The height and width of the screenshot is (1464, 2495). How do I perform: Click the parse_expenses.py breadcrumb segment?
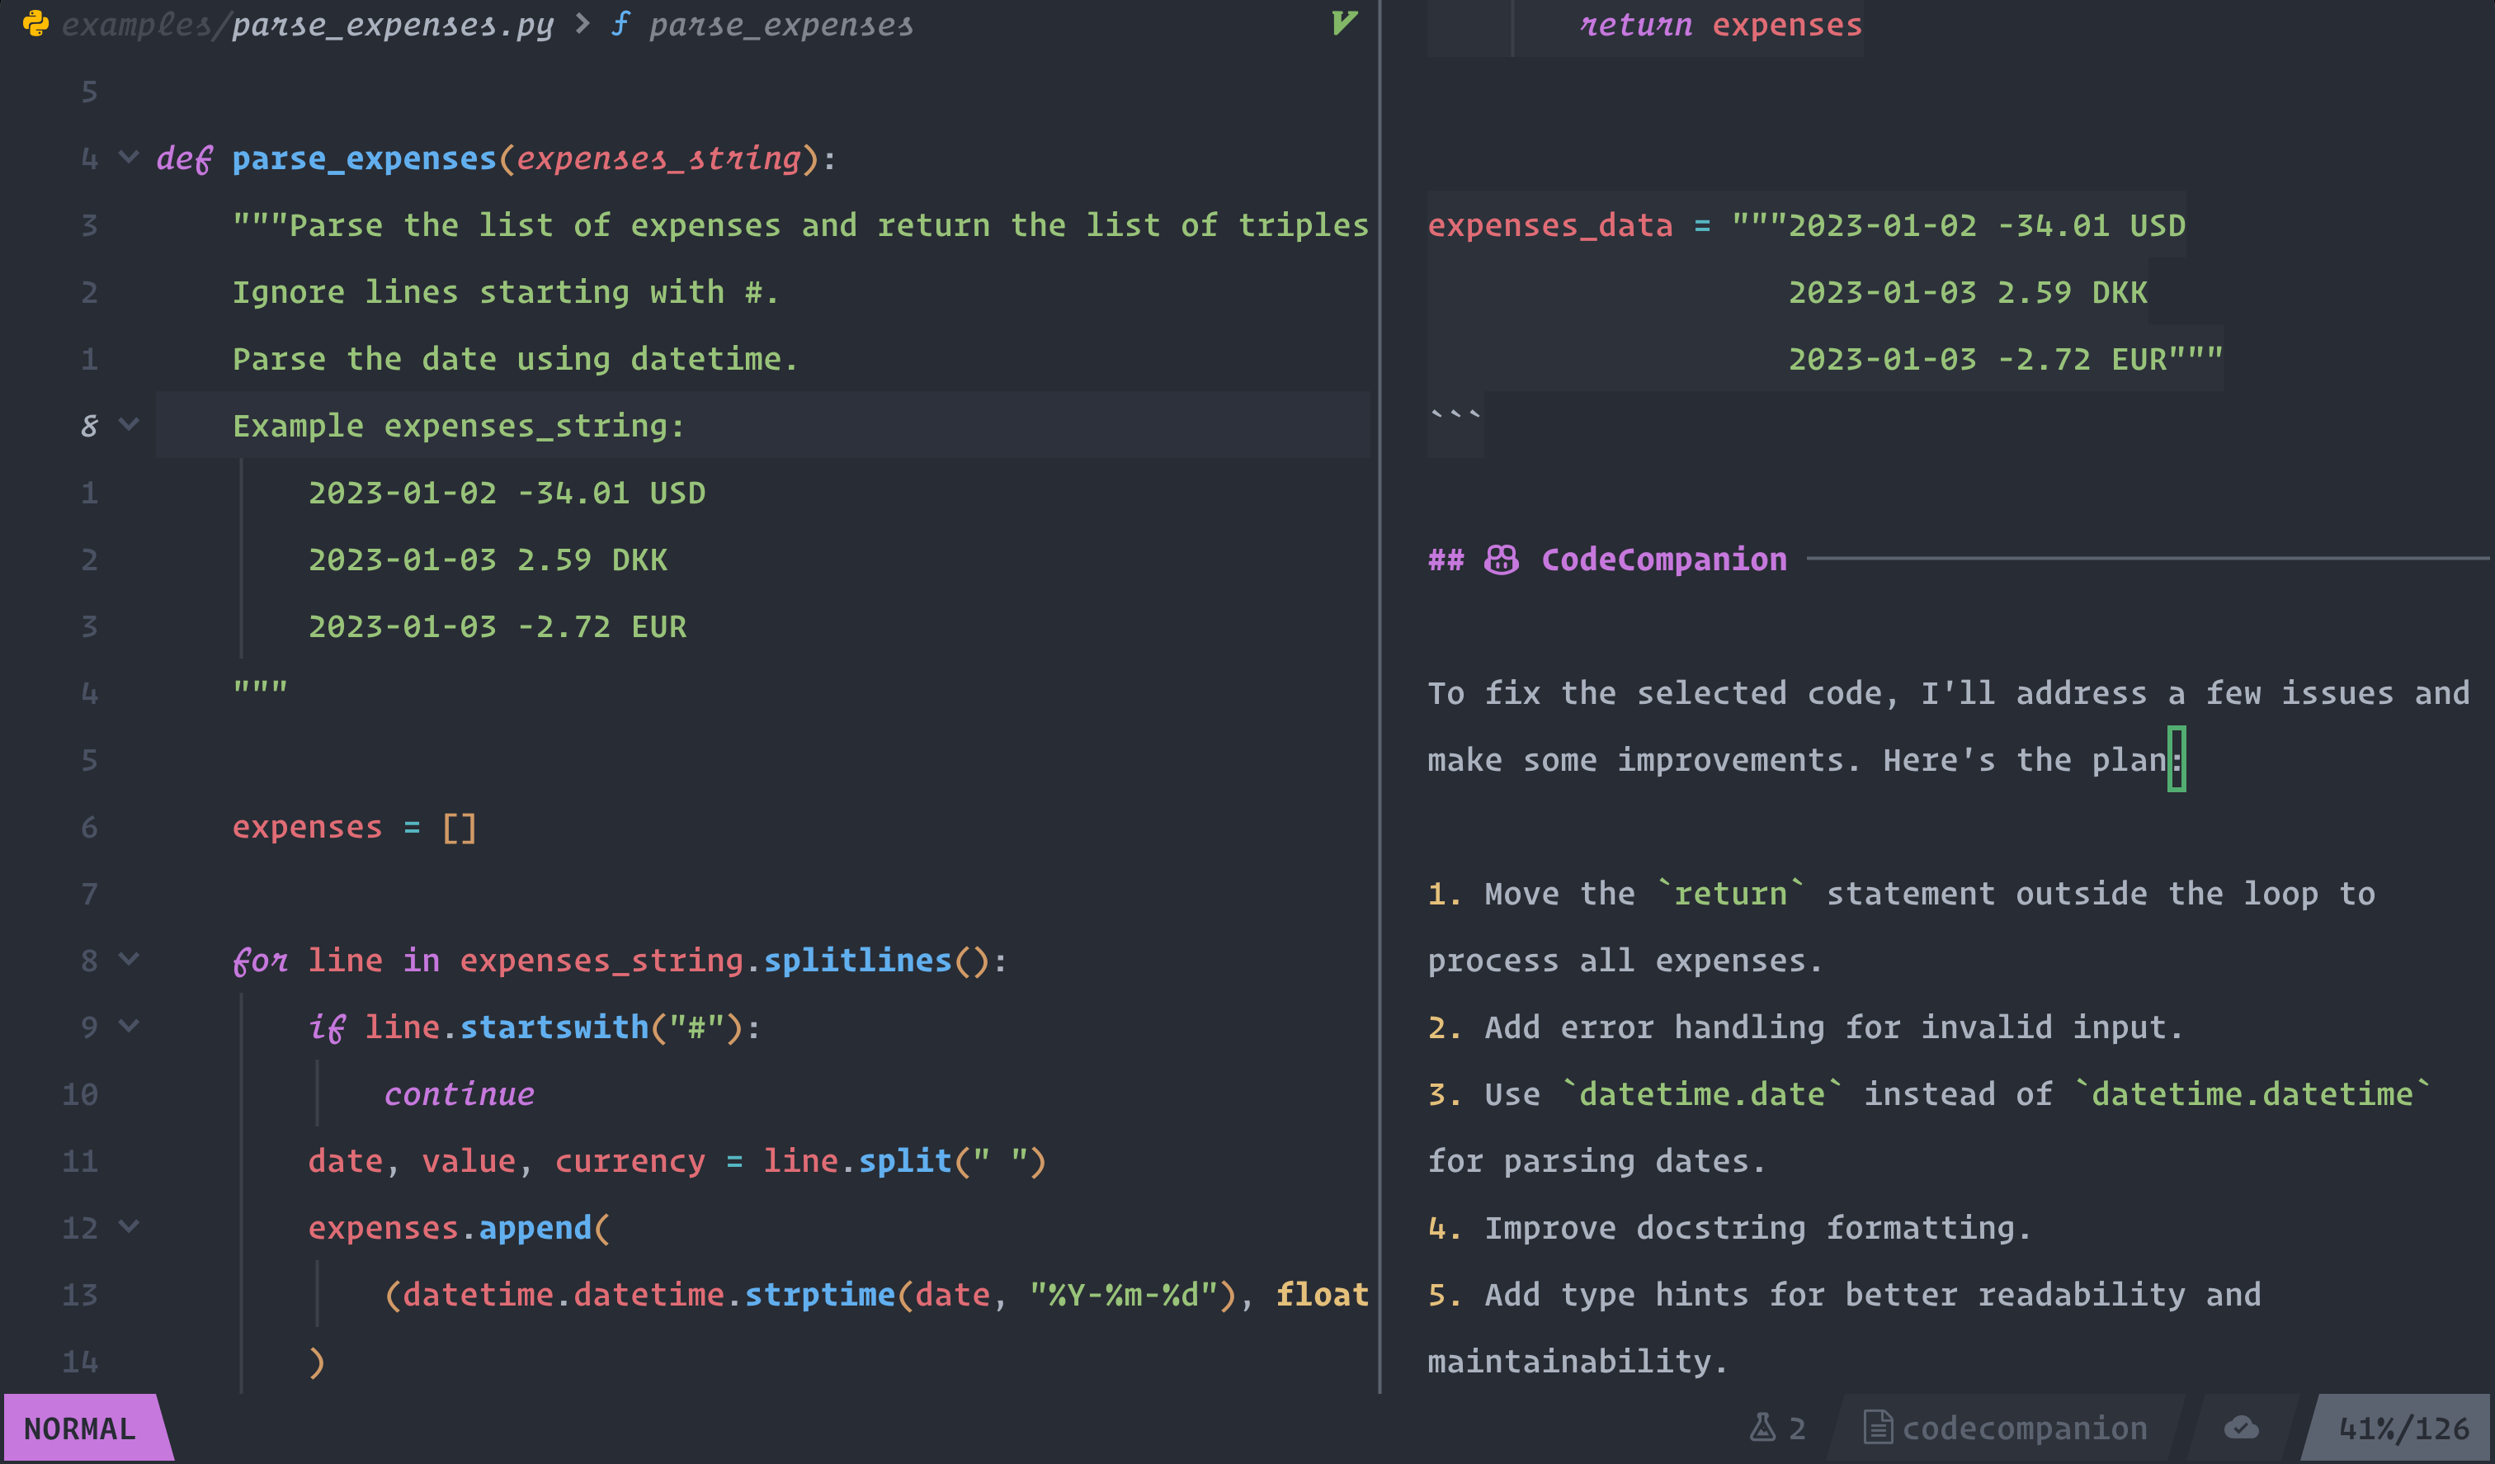click(393, 25)
